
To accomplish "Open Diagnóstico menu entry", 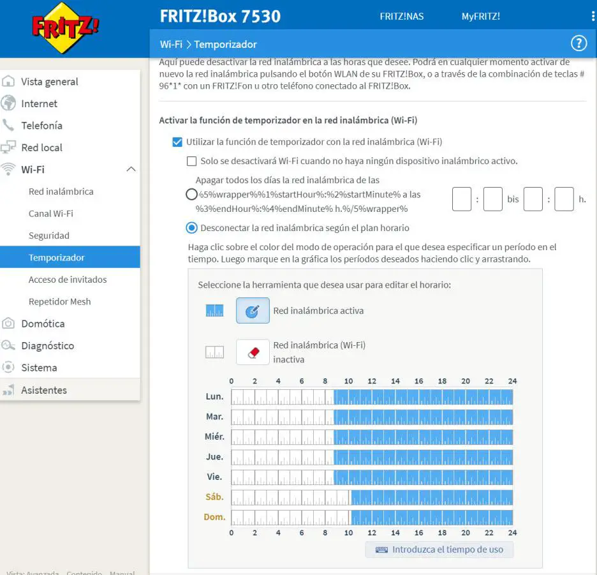I will [48, 346].
